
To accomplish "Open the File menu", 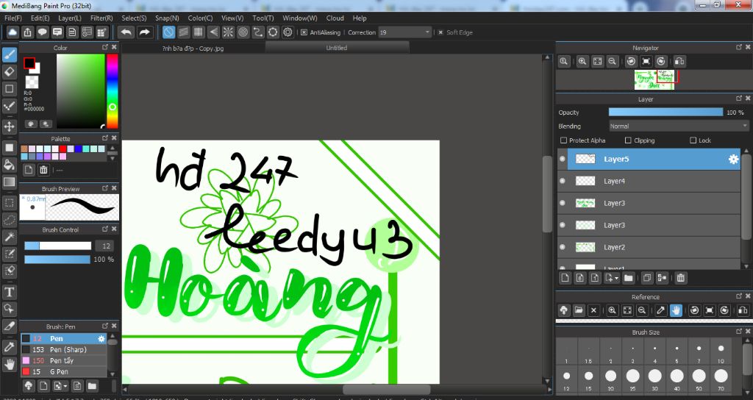I will click(13, 18).
